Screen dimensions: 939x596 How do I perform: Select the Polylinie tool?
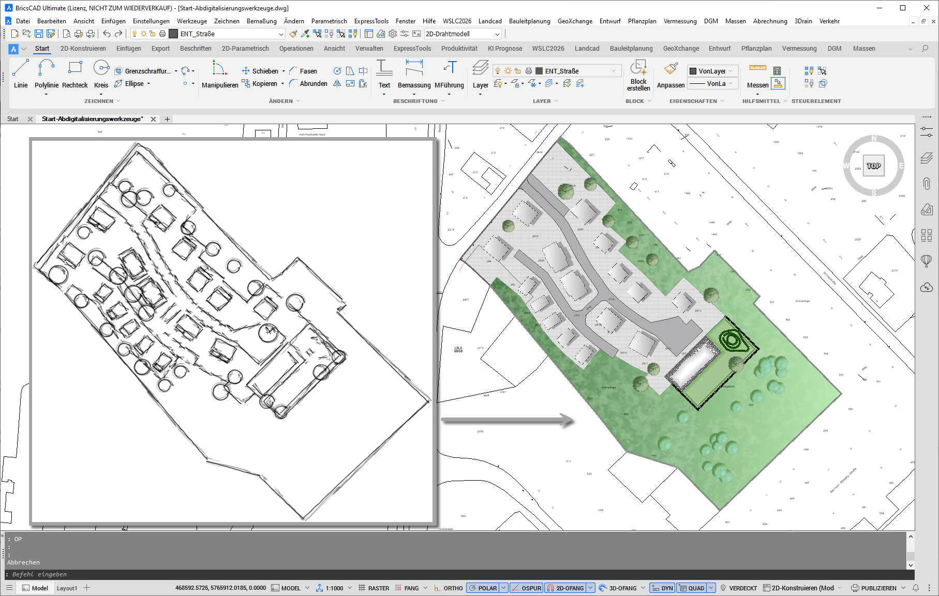click(46, 76)
